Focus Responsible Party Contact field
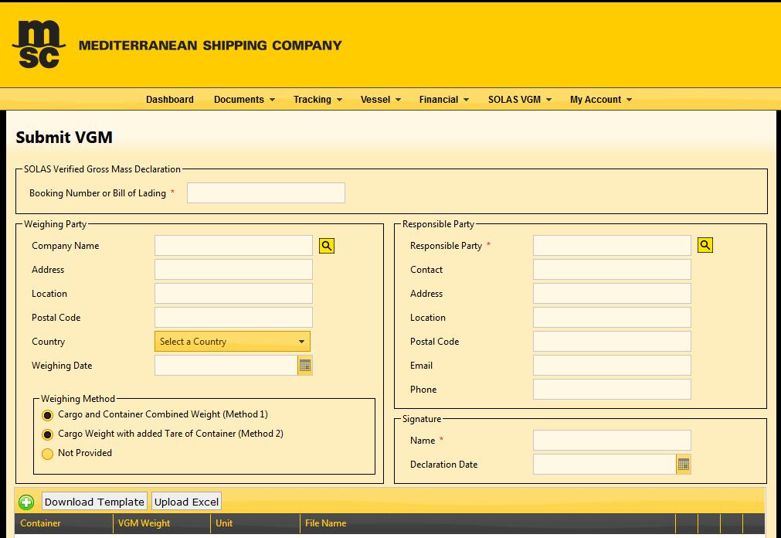This screenshot has width=781, height=538. [612, 269]
